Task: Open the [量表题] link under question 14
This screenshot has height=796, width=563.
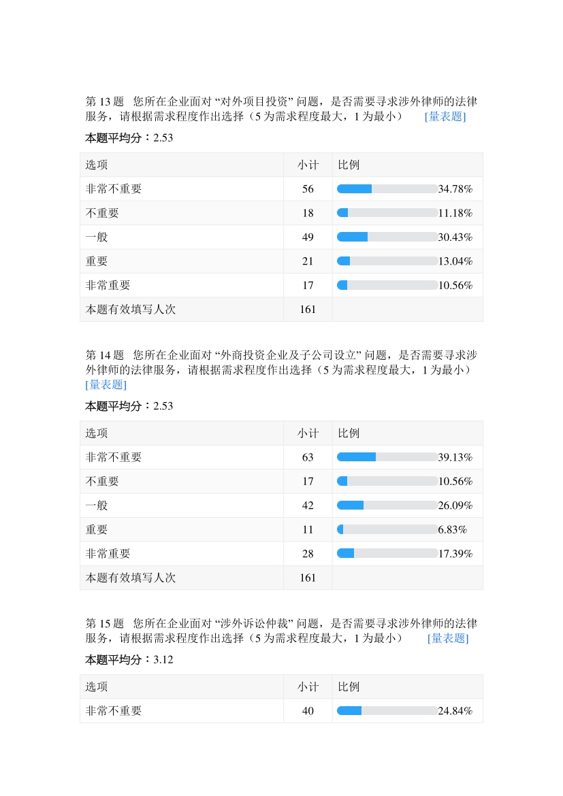Action: [x=106, y=384]
